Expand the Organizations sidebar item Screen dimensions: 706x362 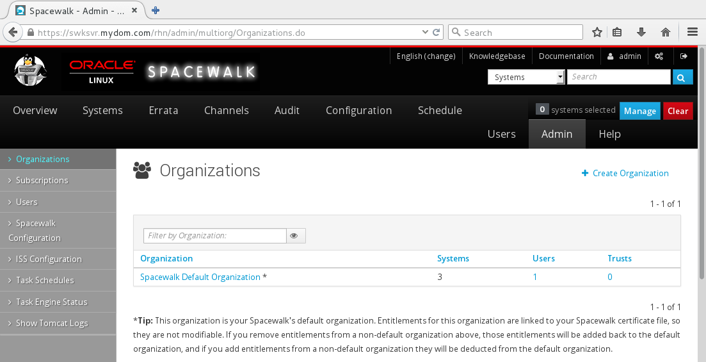click(58, 159)
